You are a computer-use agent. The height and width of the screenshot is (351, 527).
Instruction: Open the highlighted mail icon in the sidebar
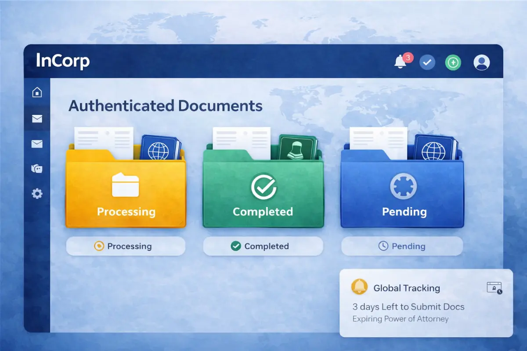pyautogui.click(x=37, y=118)
